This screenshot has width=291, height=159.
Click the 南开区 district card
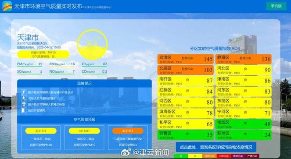[x=186, y=81]
